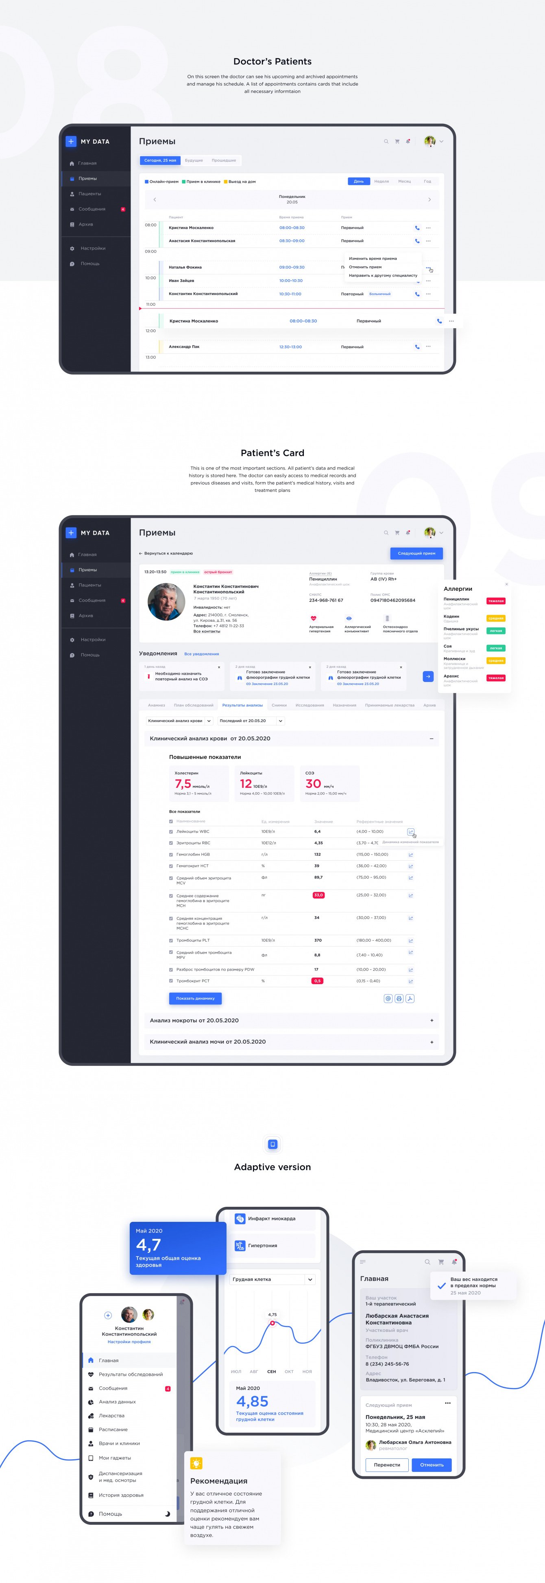The width and height of the screenshot is (545, 1583).
Task: Tap the plus circle icon in mobile profile menu
Action: (108, 1315)
